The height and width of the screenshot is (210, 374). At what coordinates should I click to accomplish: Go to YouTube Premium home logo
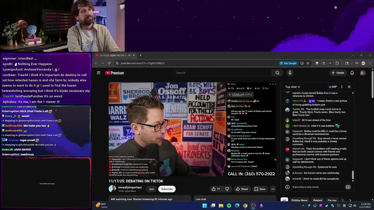pyautogui.click(x=115, y=73)
